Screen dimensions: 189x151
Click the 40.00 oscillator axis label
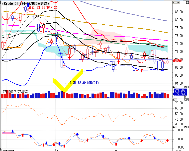click(179, 119)
